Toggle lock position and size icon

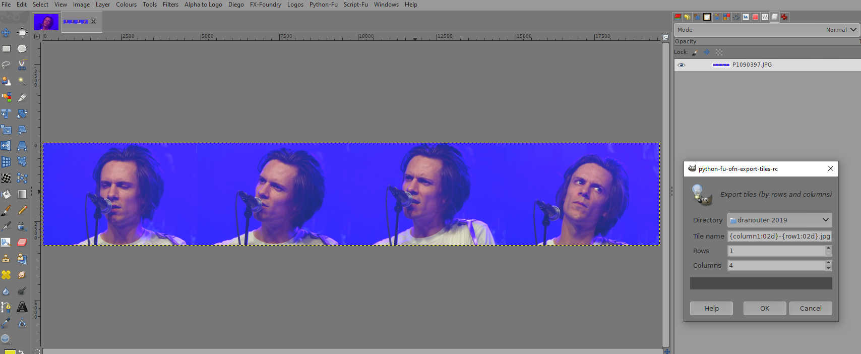(707, 52)
